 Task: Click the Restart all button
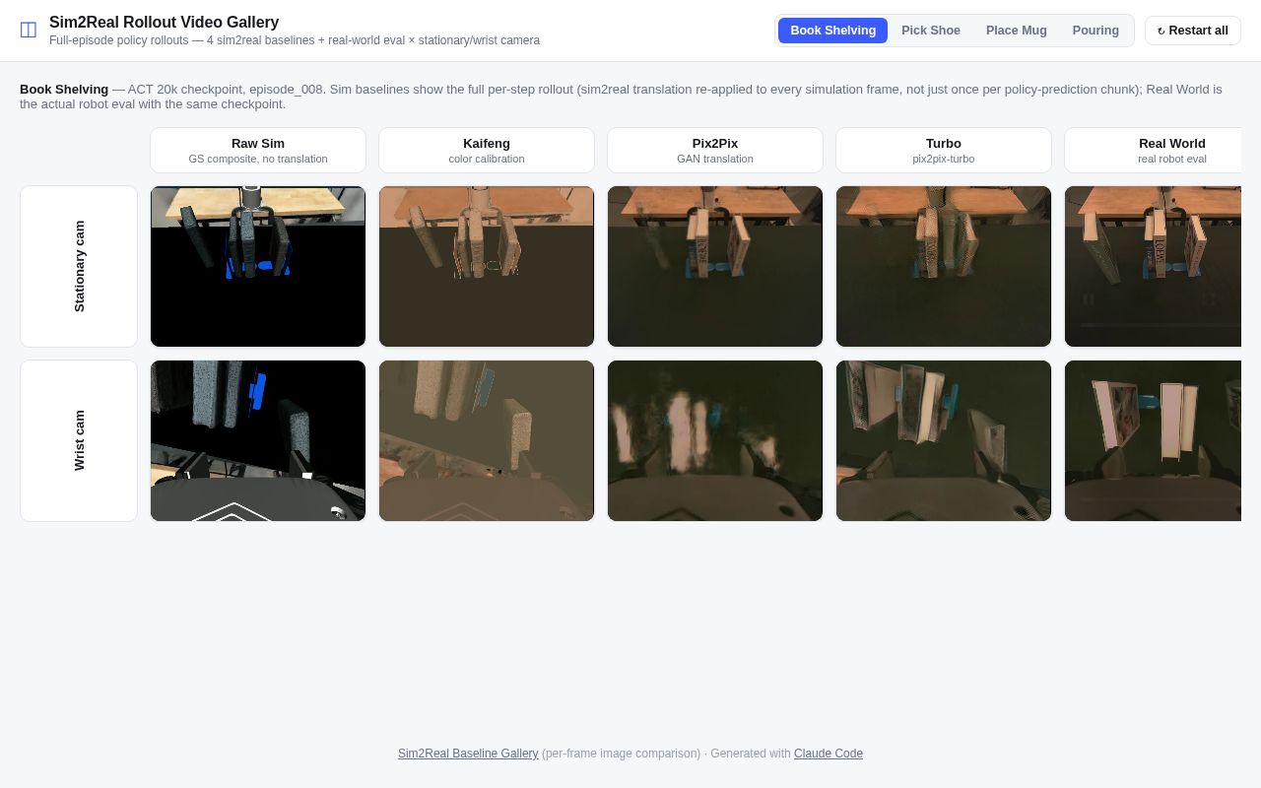click(x=1193, y=31)
